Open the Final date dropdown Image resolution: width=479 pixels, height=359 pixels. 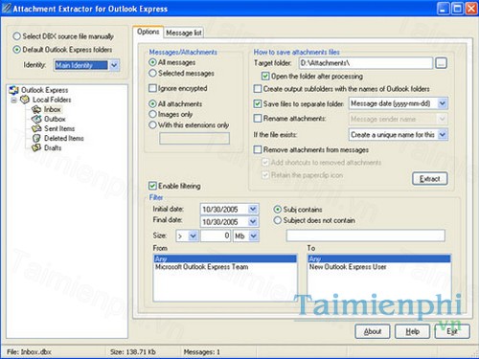253,221
